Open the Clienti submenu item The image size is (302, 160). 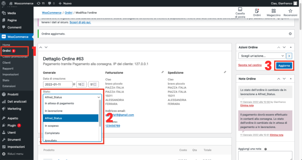[x=6, y=62]
